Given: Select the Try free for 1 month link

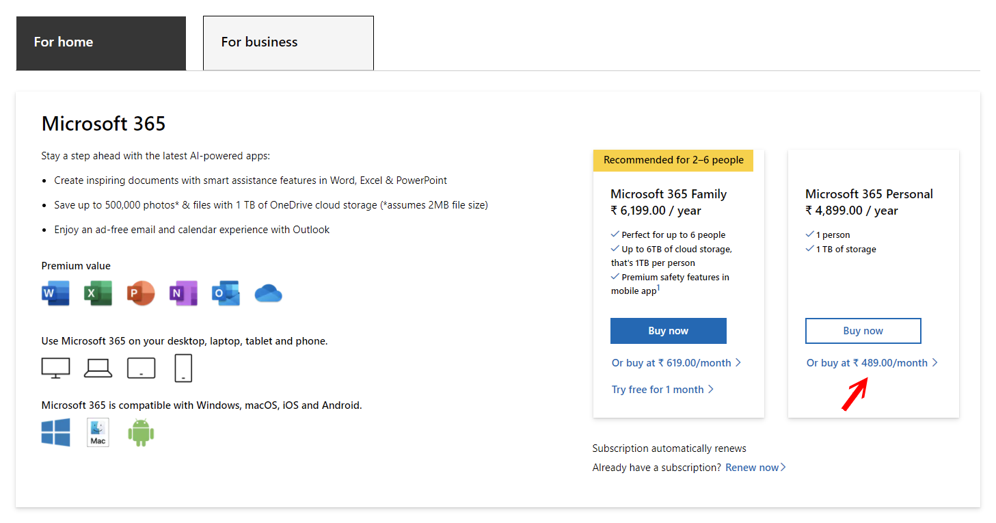Looking at the screenshot, I should click(x=662, y=390).
